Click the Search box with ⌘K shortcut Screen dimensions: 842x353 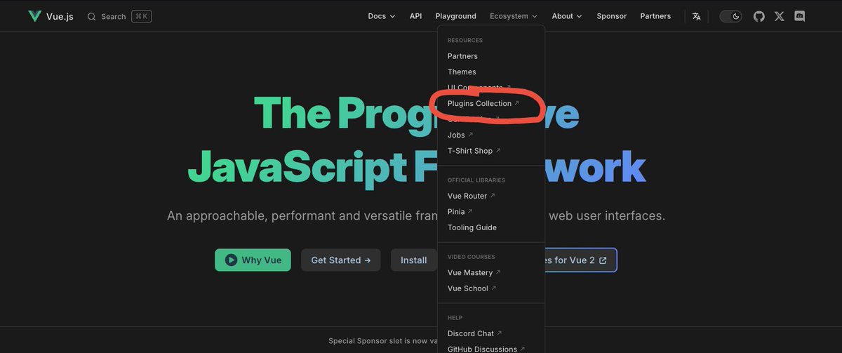tap(119, 16)
